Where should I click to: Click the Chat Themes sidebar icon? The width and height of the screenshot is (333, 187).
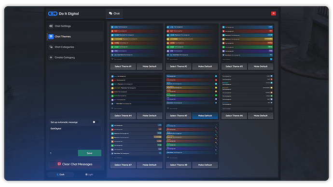tap(51, 37)
